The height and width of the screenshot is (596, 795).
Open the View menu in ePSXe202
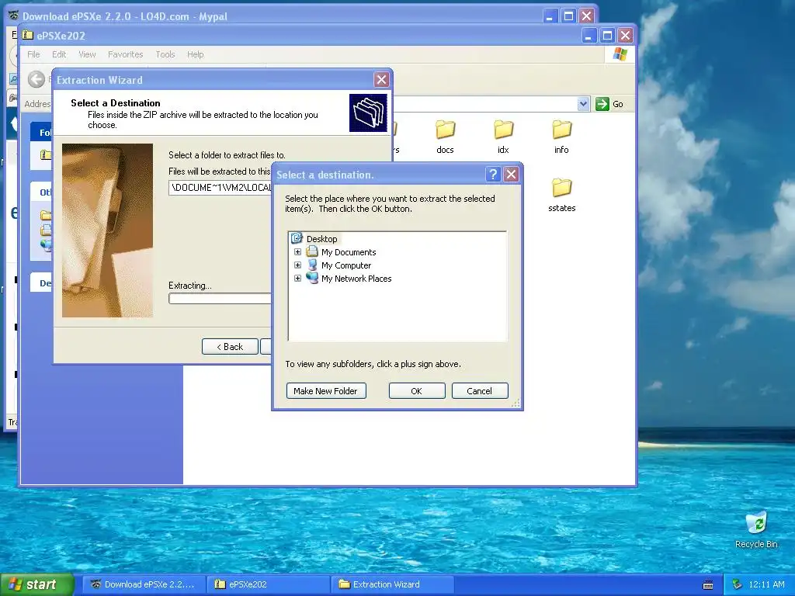click(87, 54)
